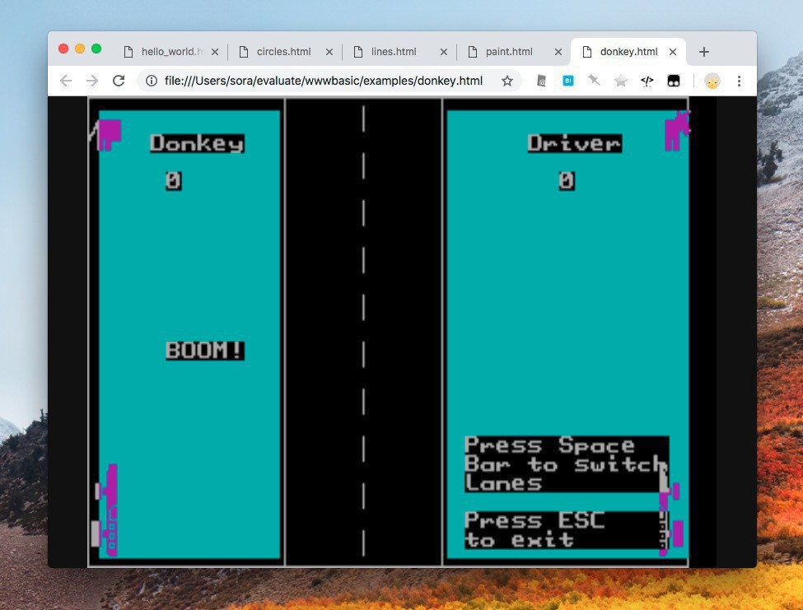Select the donkey.html tab

coord(628,52)
